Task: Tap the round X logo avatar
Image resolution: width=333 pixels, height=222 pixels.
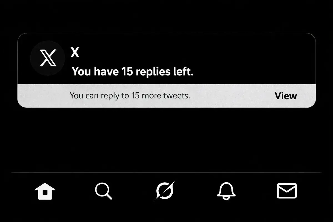Action: tap(48, 58)
